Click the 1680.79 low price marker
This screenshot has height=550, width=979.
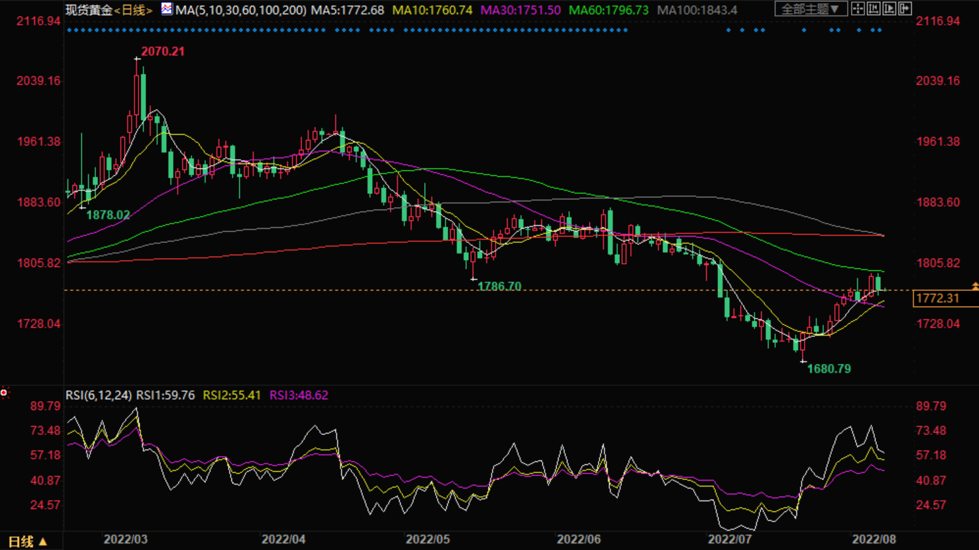click(x=829, y=369)
